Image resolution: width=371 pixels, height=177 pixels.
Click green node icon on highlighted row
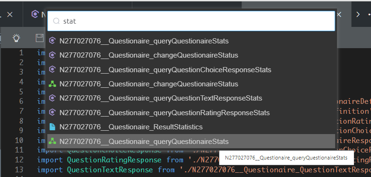(52, 141)
